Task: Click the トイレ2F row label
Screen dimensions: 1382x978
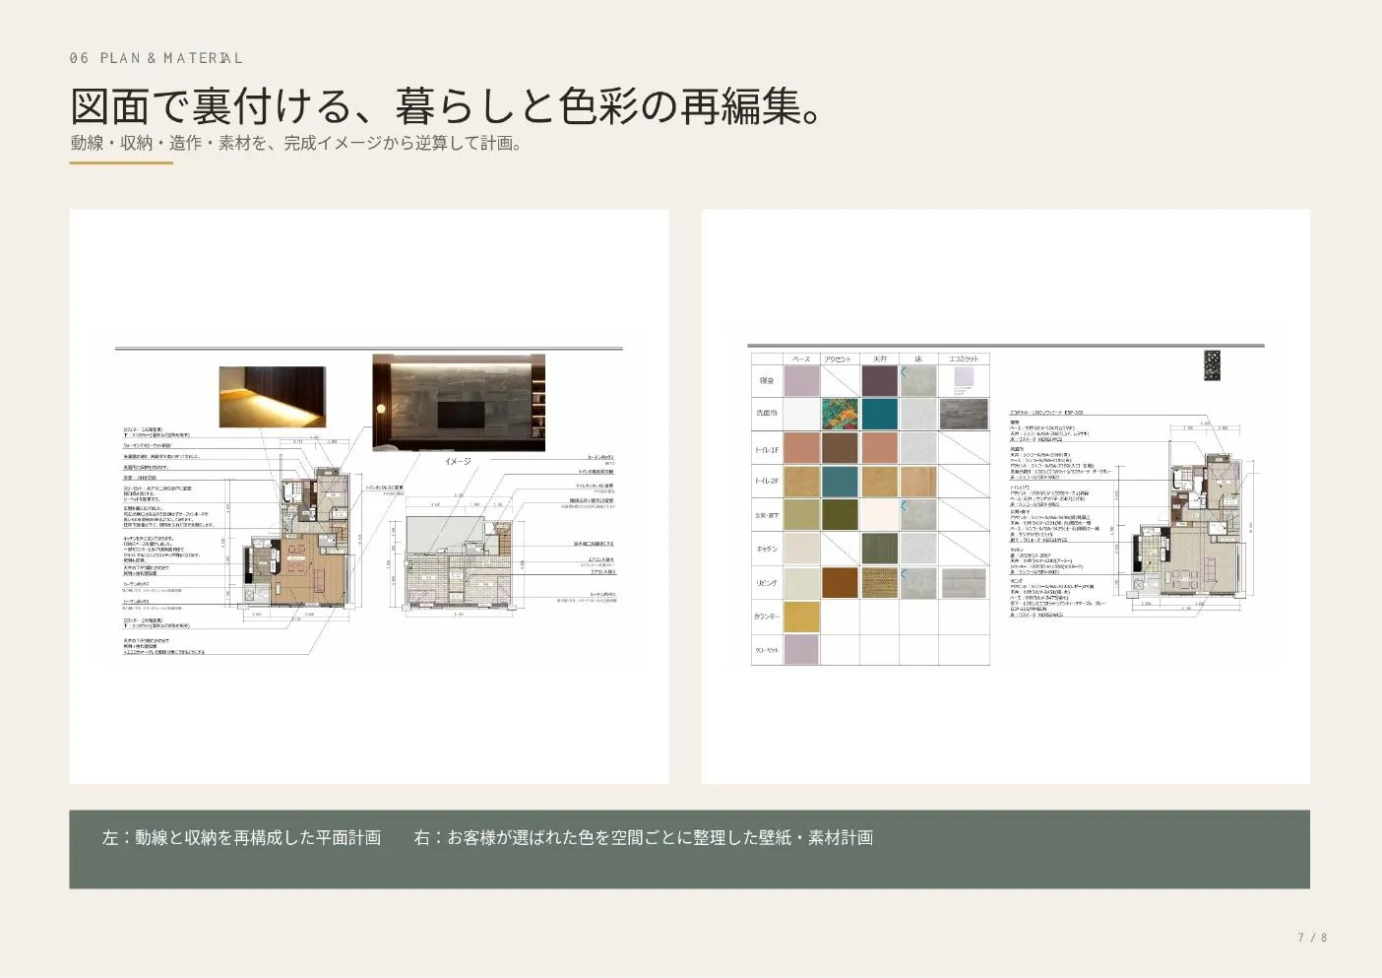Action: pos(767,482)
